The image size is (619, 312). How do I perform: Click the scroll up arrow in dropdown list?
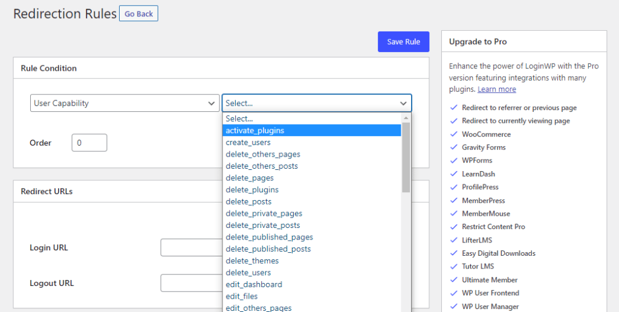click(406, 119)
